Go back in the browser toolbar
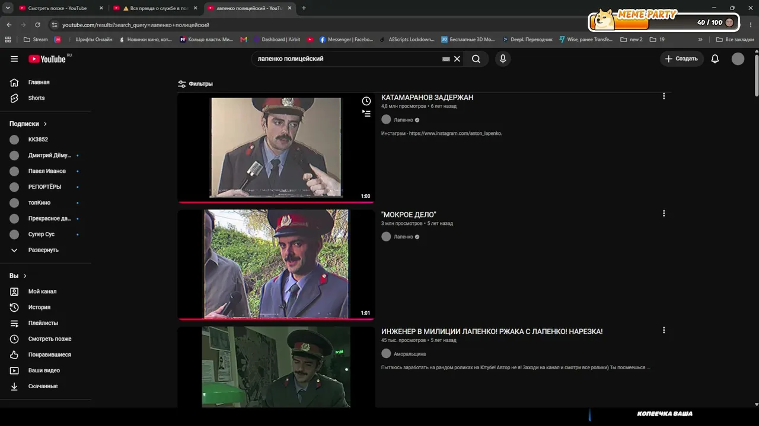 tap(9, 25)
